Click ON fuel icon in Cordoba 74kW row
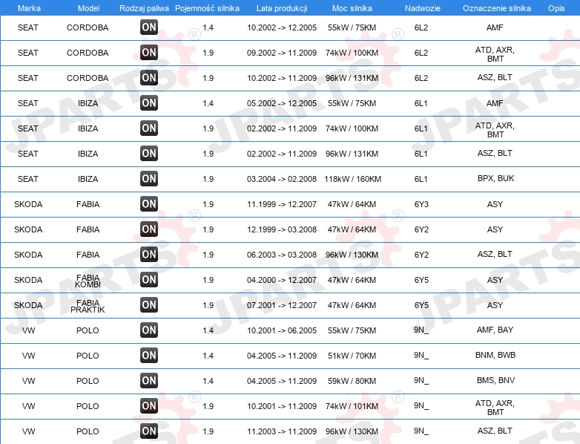This screenshot has width=580, height=444. (149, 52)
